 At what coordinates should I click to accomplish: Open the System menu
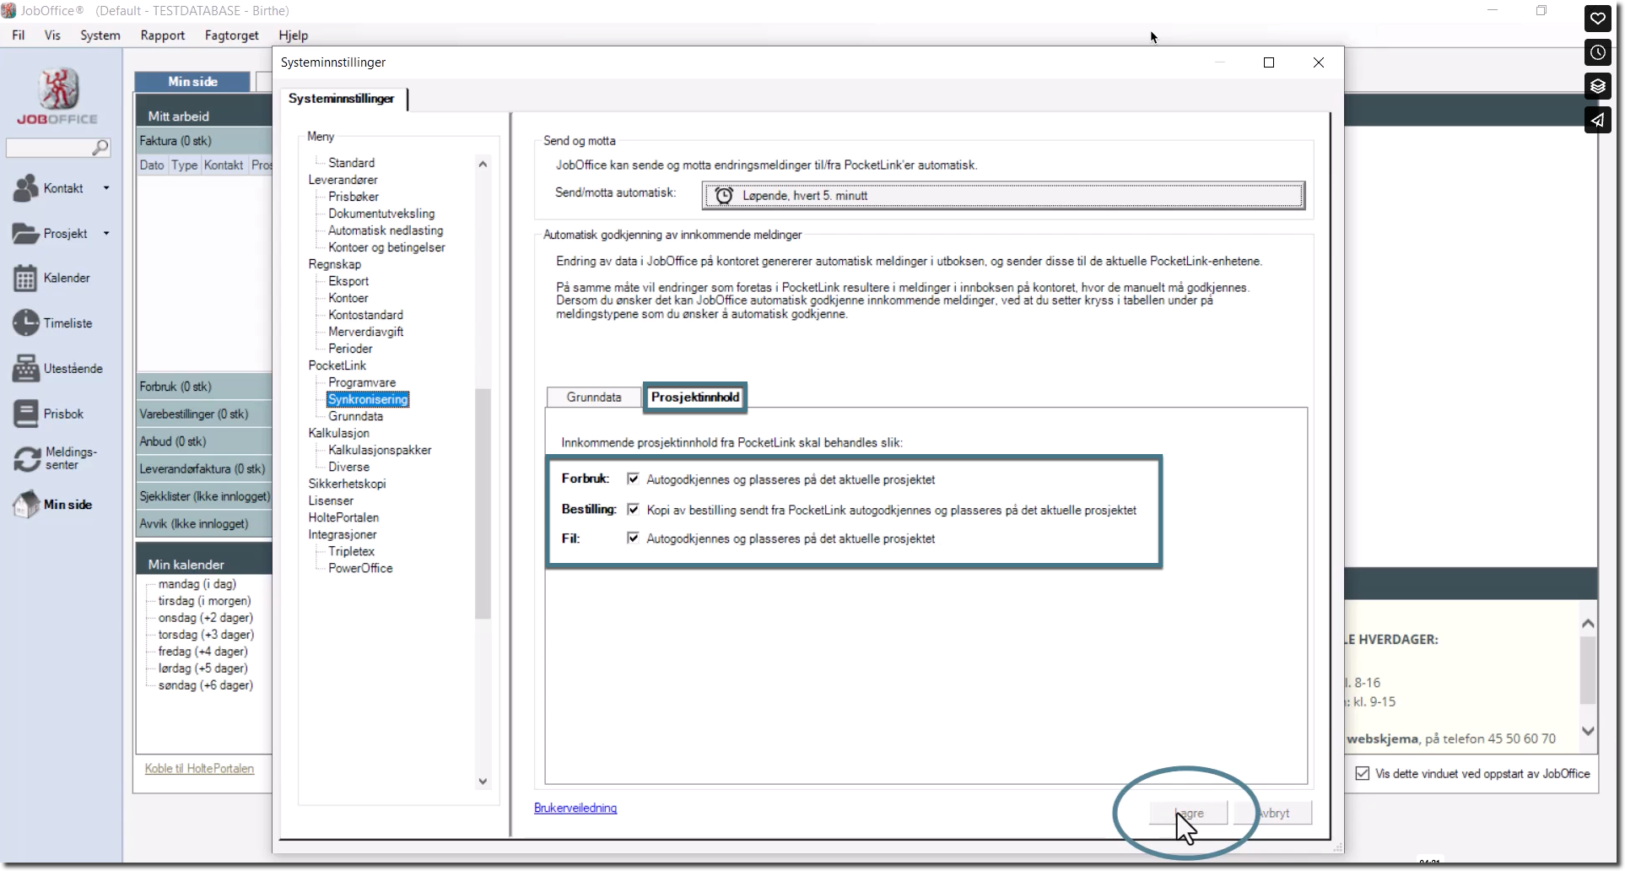pyautogui.click(x=100, y=35)
